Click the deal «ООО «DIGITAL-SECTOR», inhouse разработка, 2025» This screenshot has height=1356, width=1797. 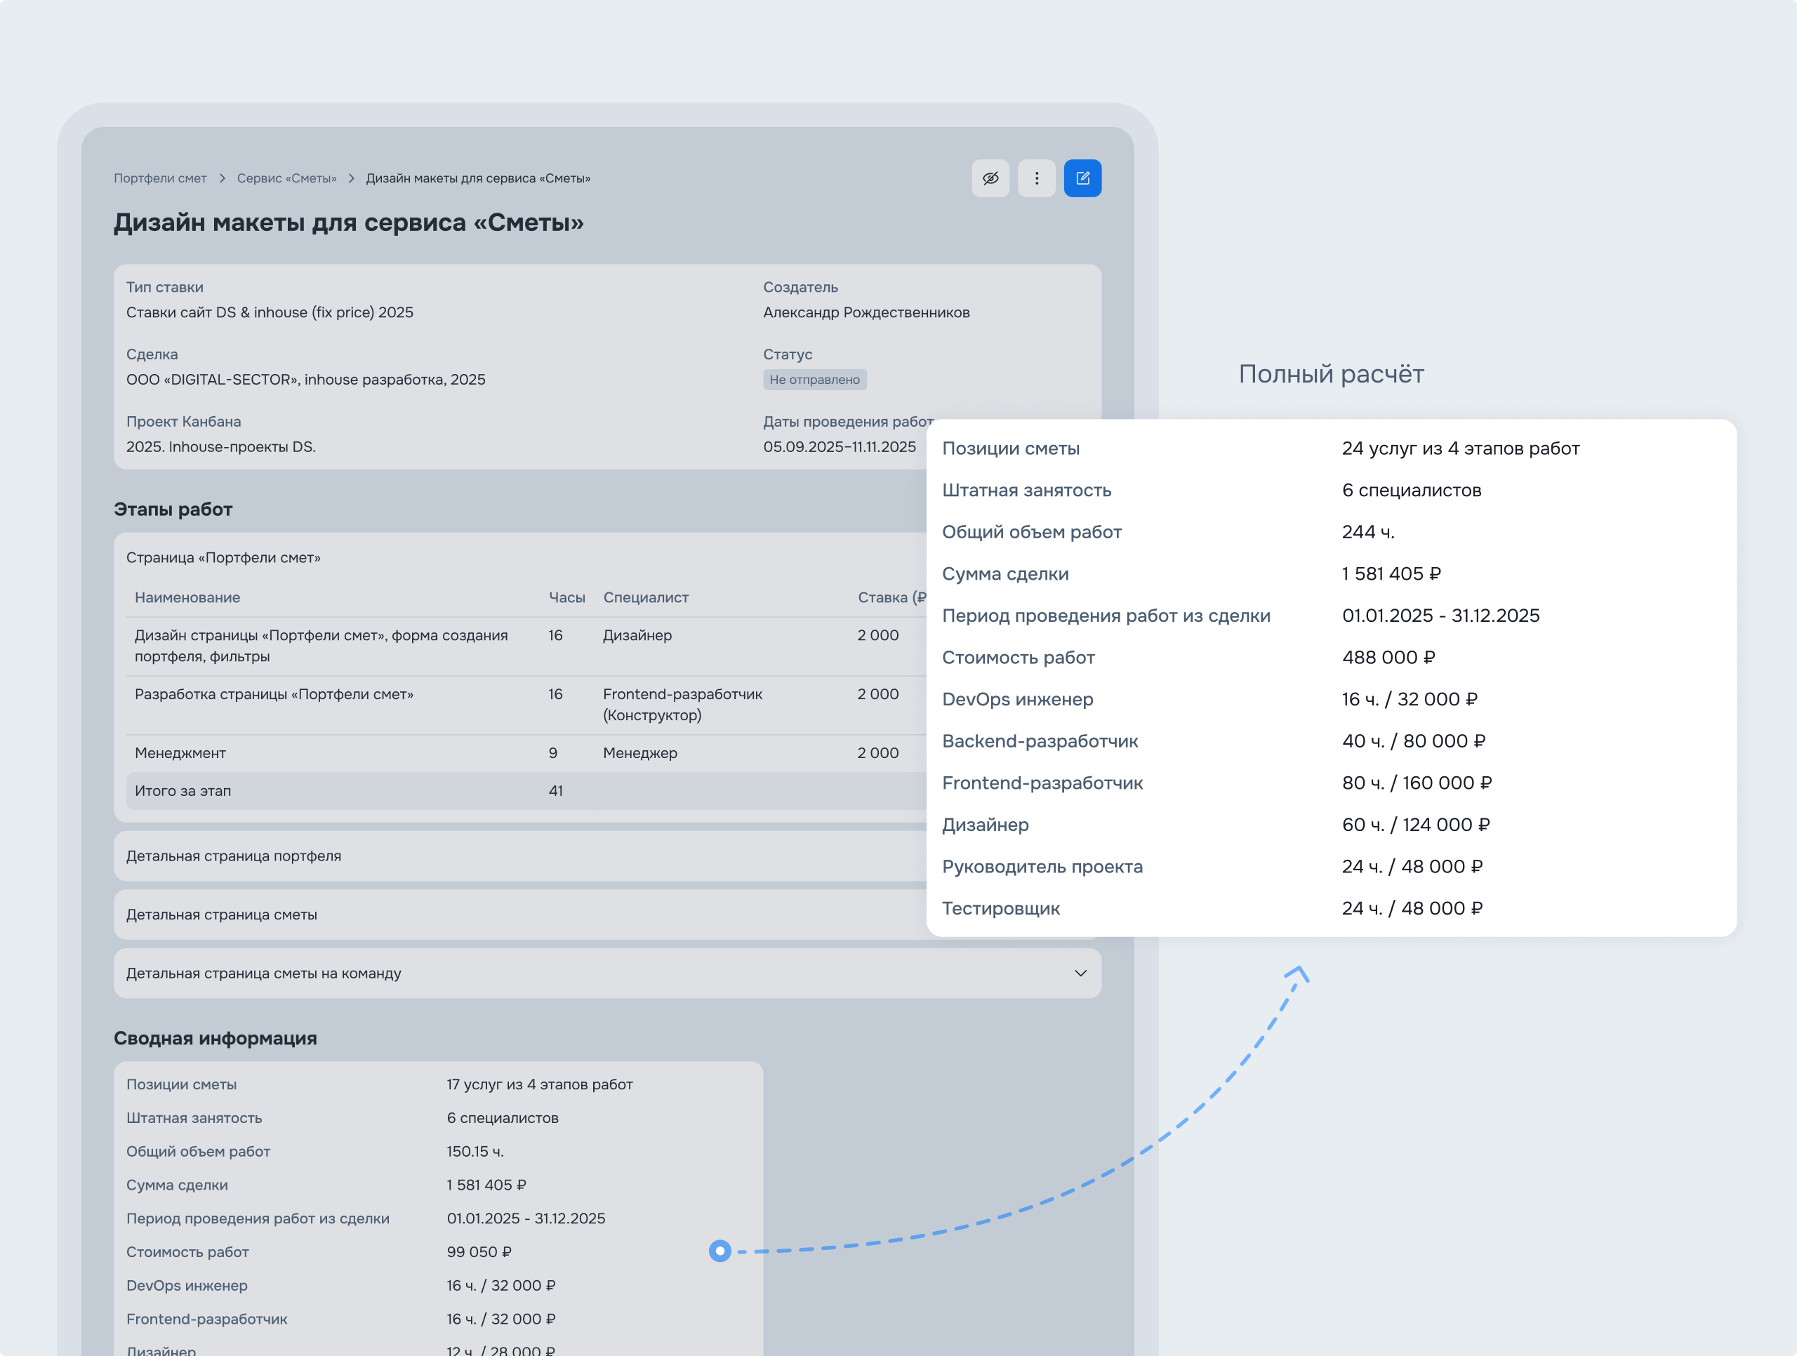pos(305,380)
